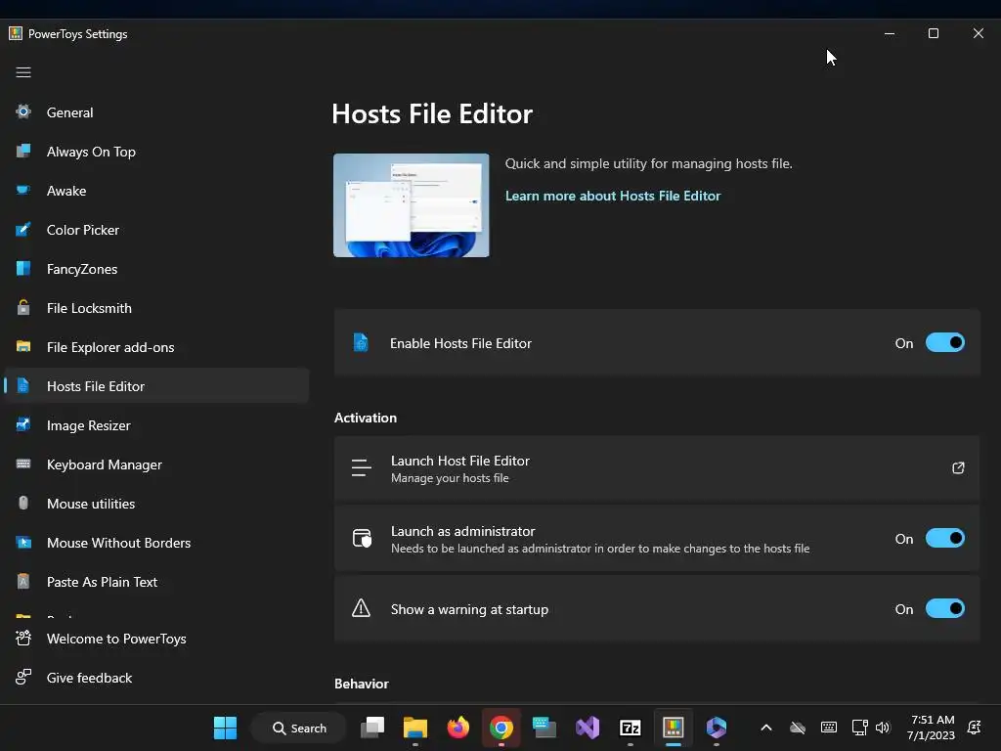Click the taskbar Search box

pyautogui.click(x=299, y=728)
